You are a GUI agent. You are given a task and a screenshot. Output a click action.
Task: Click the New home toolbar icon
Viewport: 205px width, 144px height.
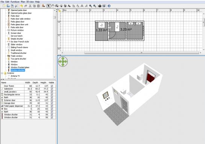click(x=4, y=6)
